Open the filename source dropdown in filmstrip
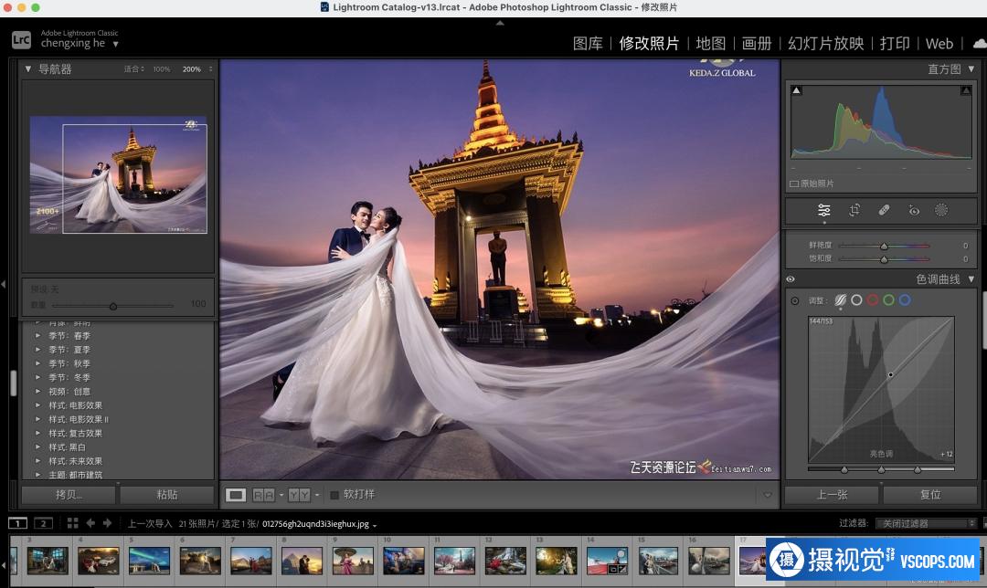 [375, 525]
